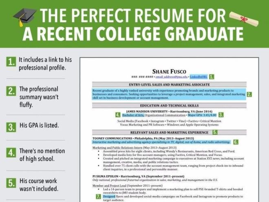
Task: Select the green number 4 sidebar badge
Action: pos(11,153)
